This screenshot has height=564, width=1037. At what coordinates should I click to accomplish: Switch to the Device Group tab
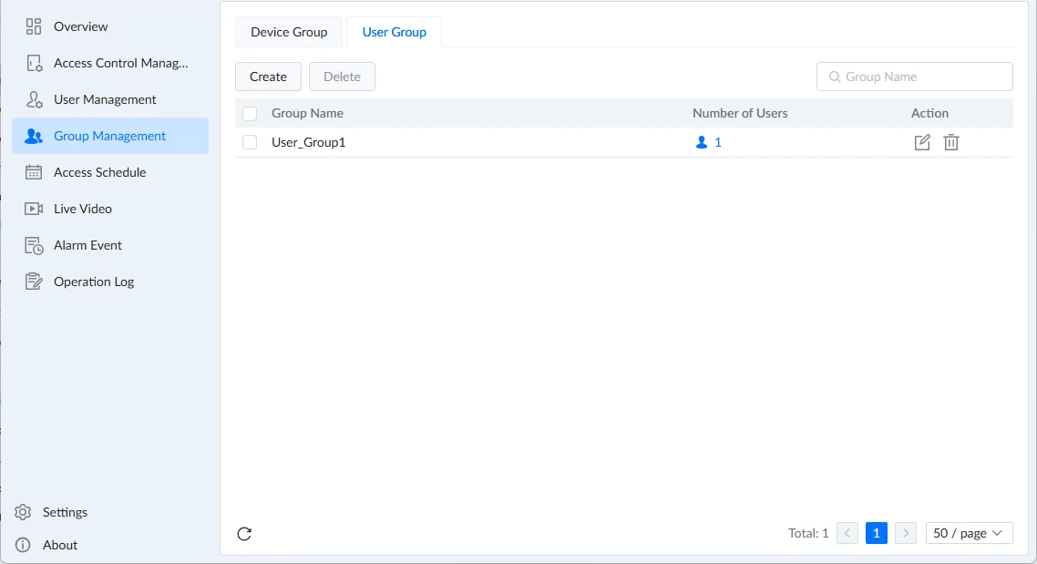pyautogui.click(x=289, y=32)
